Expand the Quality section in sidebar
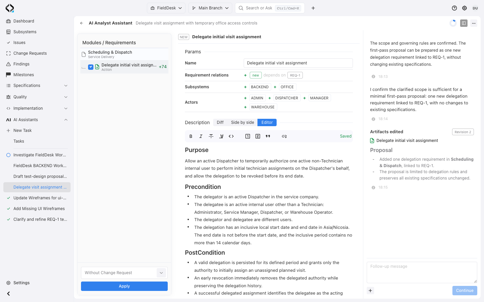 (x=37, y=97)
